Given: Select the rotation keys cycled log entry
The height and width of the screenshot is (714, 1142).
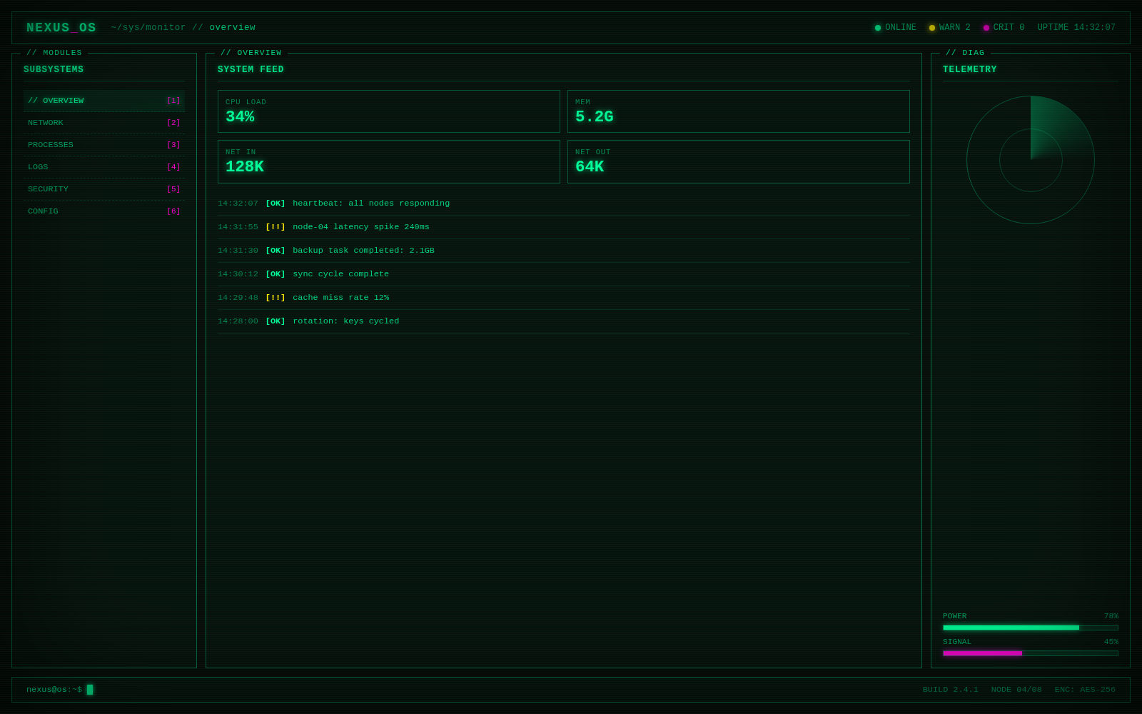Looking at the screenshot, I should [x=564, y=321].
